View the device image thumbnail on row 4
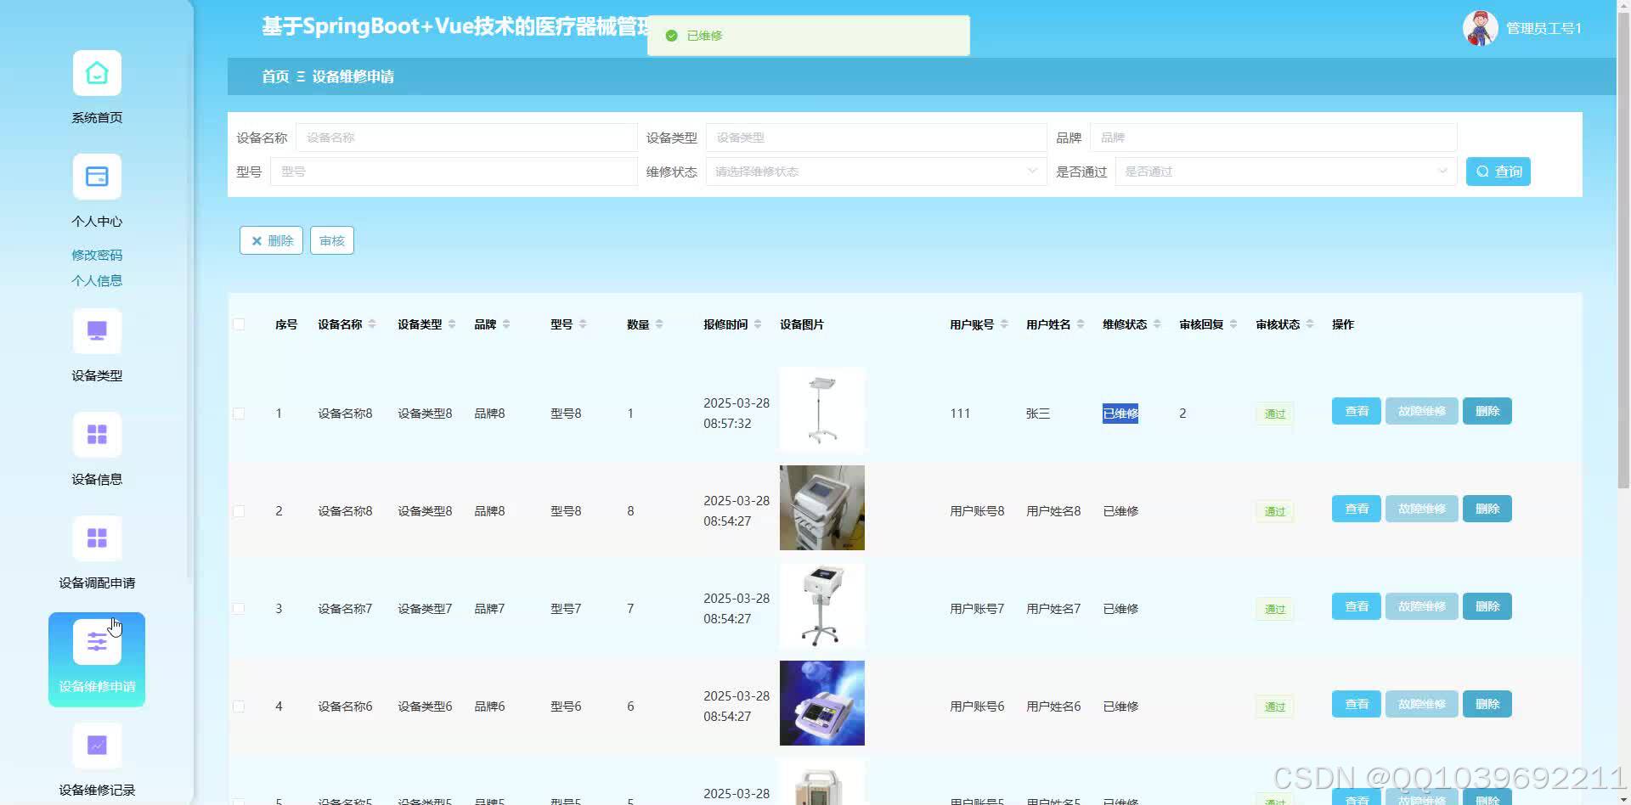Image resolution: width=1631 pixels, height=805 pixels. tap(821, 702)
